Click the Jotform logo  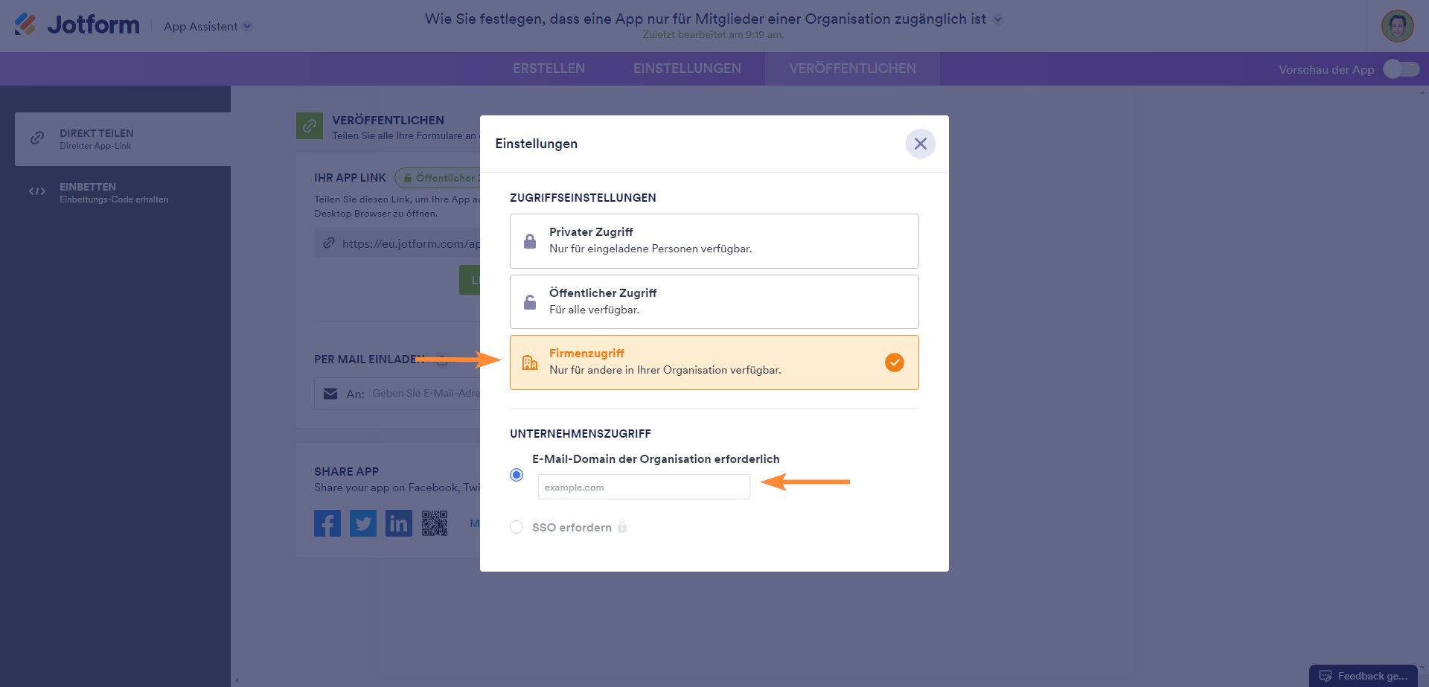(x=77, y=25)
